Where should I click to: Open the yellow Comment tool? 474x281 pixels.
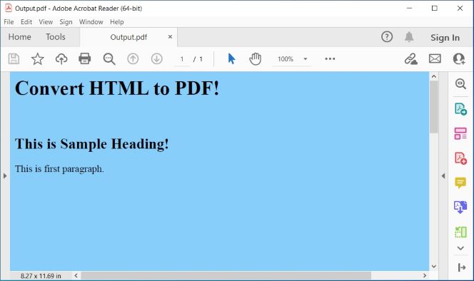coord(460,183)
